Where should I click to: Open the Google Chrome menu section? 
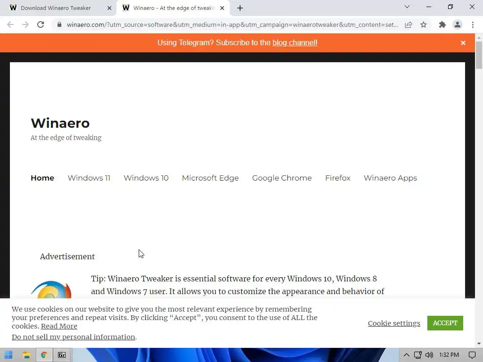tap(282, 178)
